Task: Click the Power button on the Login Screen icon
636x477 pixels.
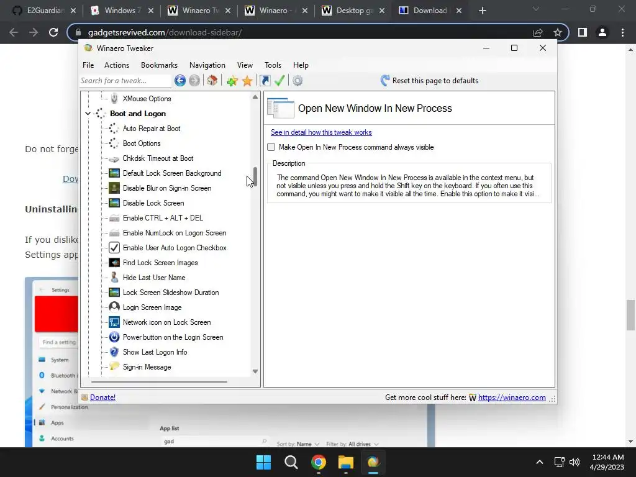Action: [x=114, y=337]
